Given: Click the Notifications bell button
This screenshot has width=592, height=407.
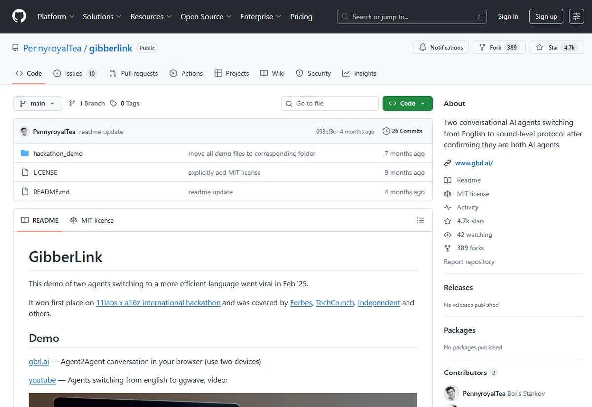Looking at the screenshot, I should 441,47.
